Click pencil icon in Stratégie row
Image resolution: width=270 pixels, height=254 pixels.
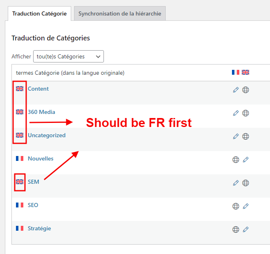245,229
